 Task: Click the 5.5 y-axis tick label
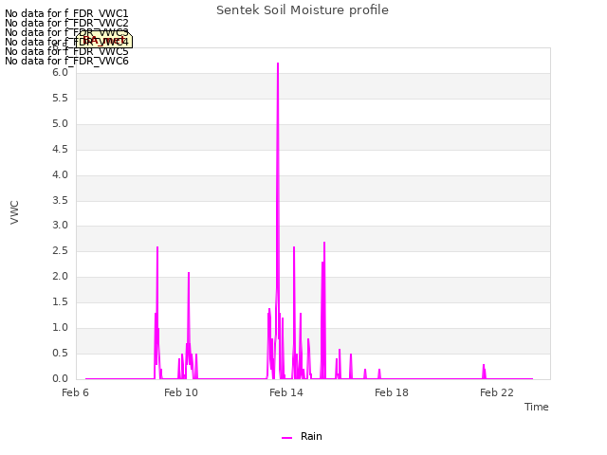60,99
